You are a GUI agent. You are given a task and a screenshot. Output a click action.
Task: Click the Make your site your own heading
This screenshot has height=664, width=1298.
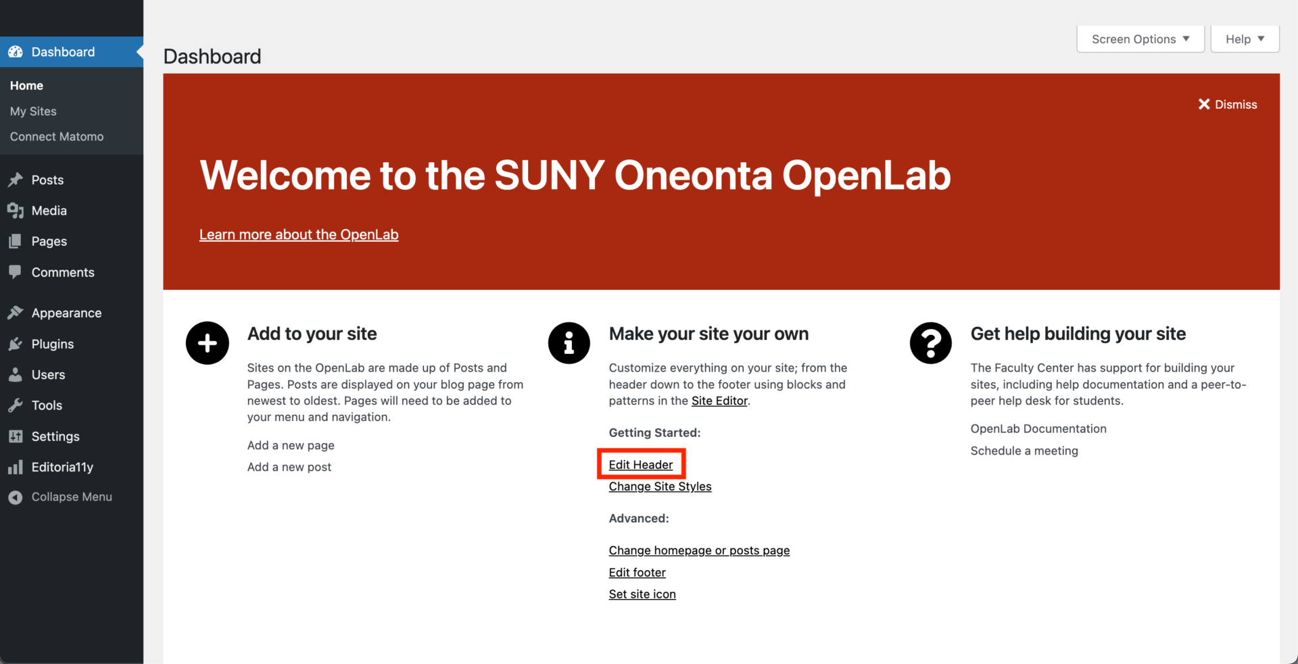(x=708, y=334)
